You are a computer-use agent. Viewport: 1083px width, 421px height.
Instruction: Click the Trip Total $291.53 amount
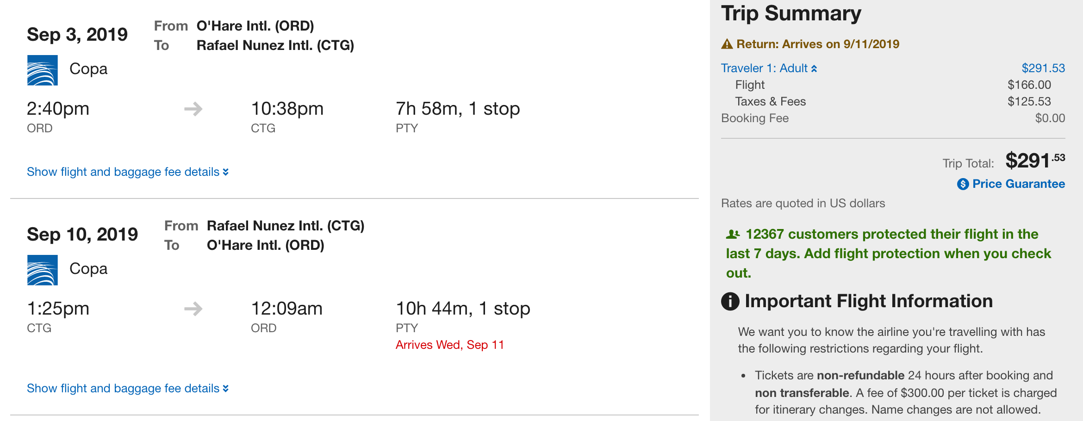1035,161
